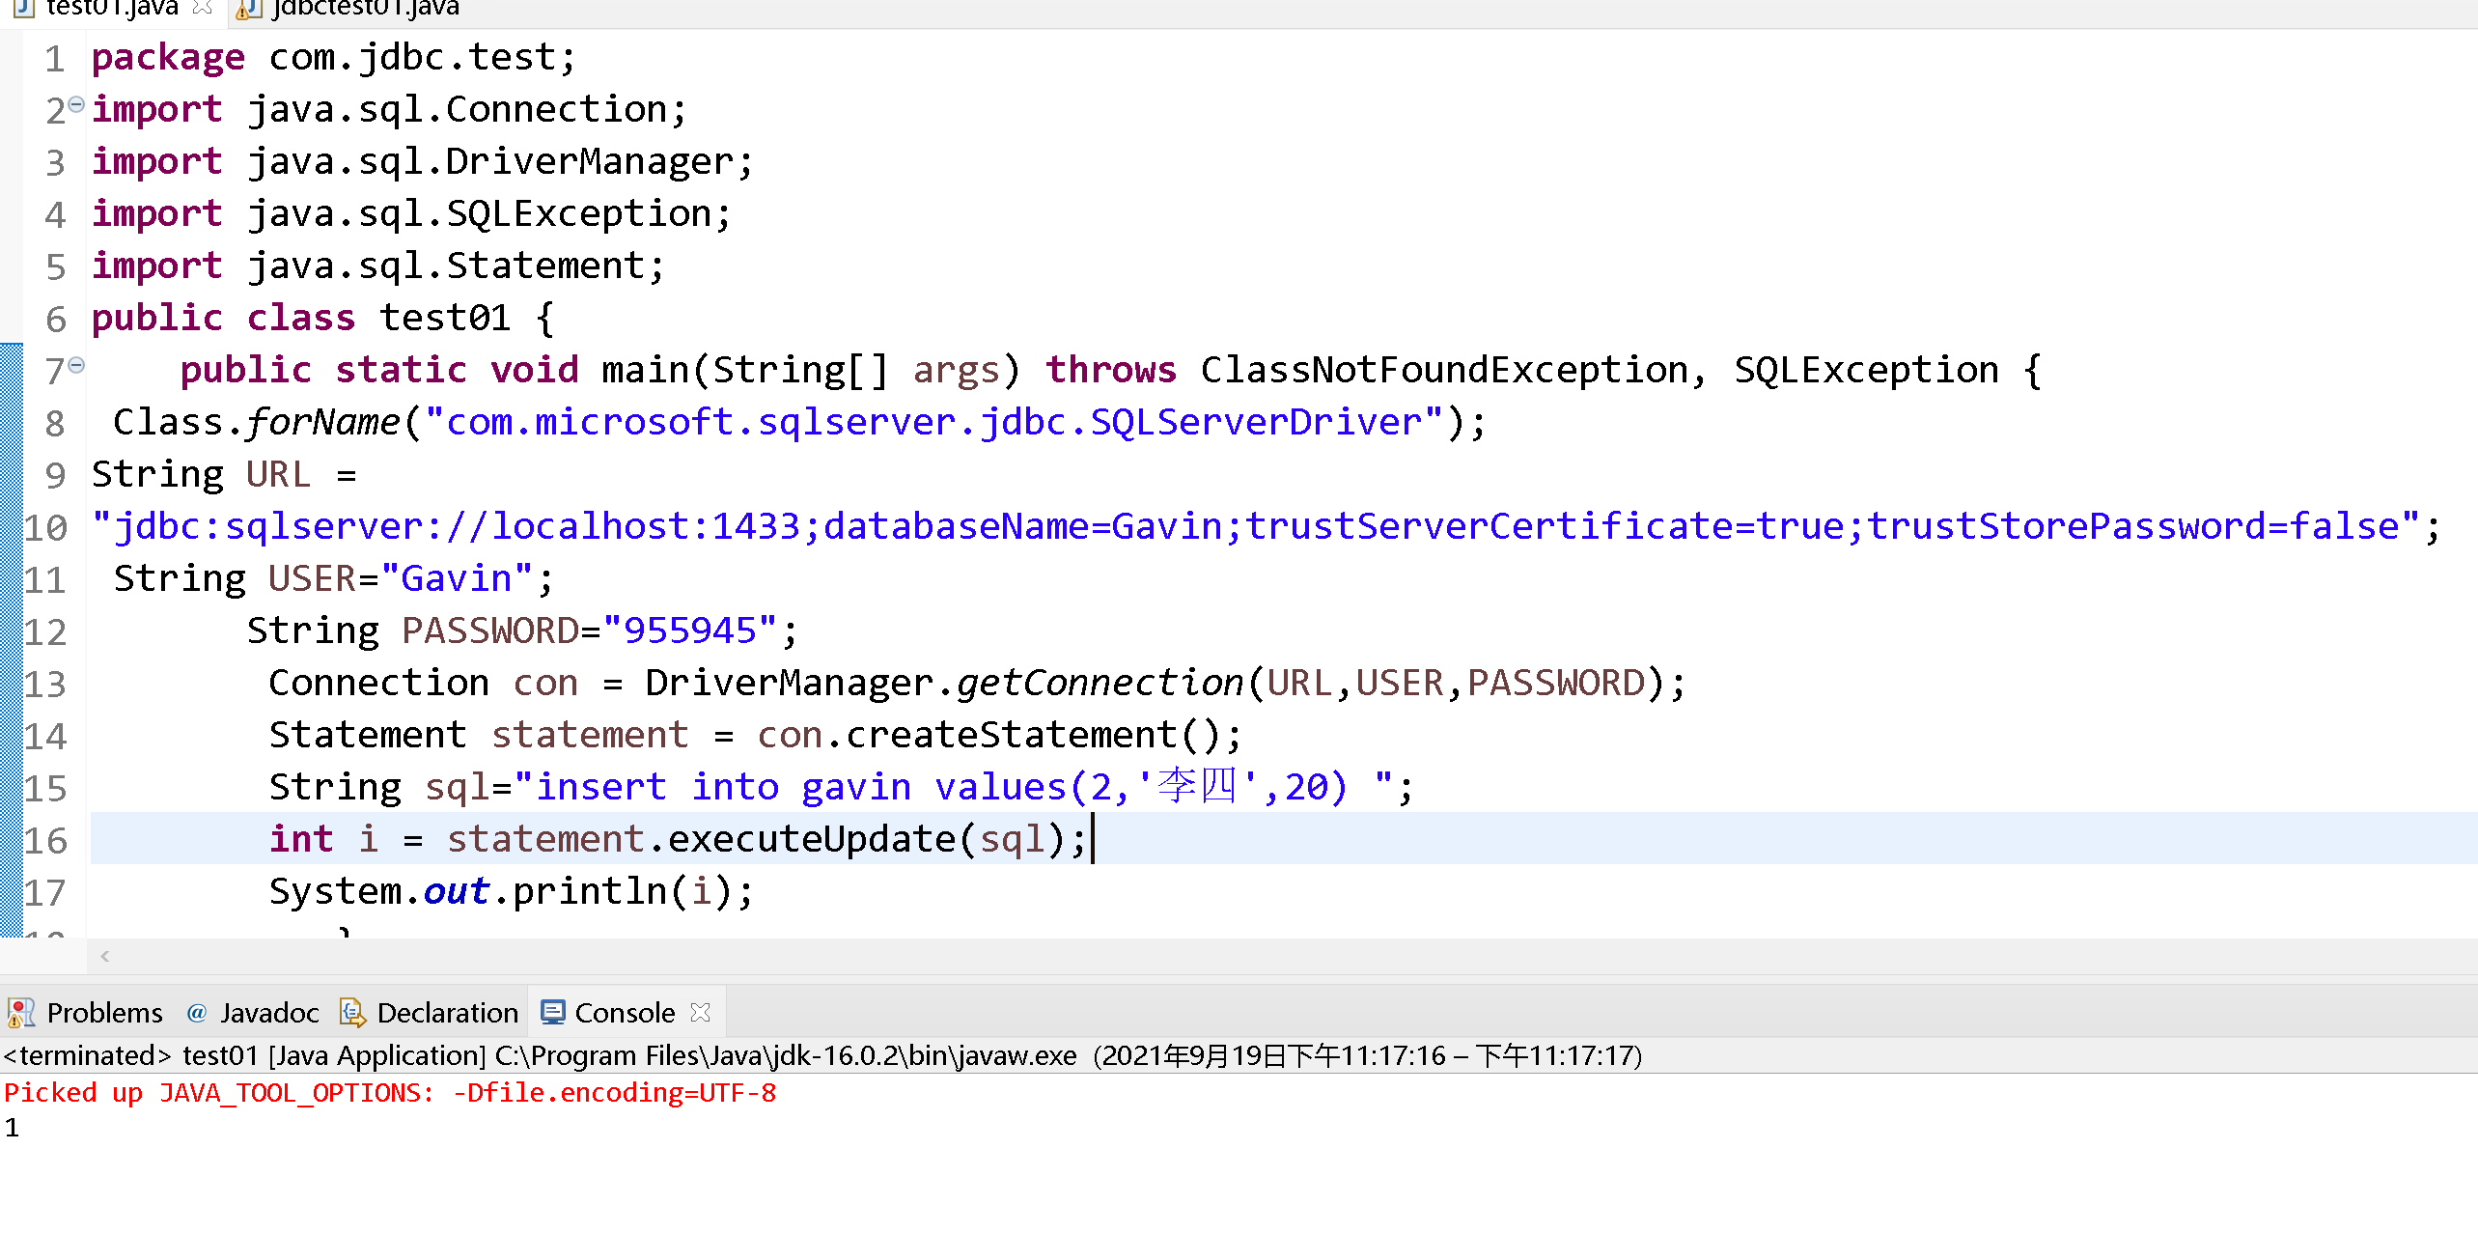The image size is (2478, 1233).
Task: Place cursor in the PASSWORD string "955945"
Action: tap(689, 631)
